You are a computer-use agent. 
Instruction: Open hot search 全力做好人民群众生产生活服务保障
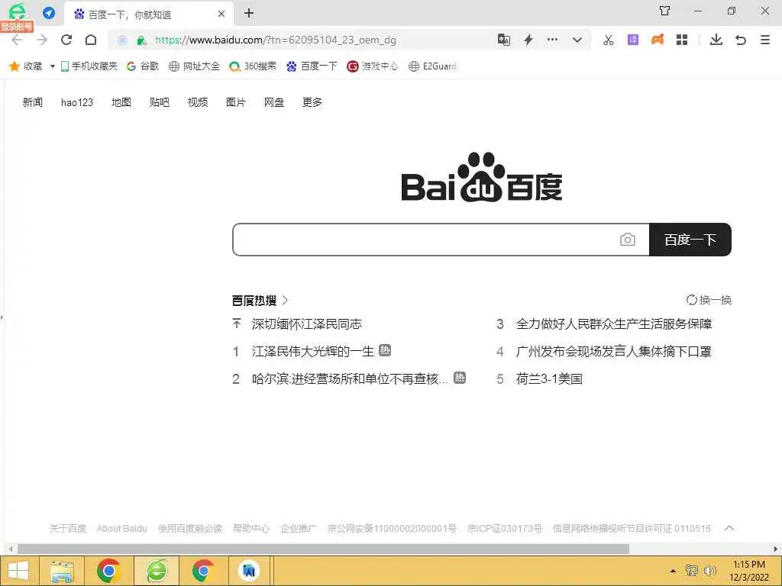point(614,324)
